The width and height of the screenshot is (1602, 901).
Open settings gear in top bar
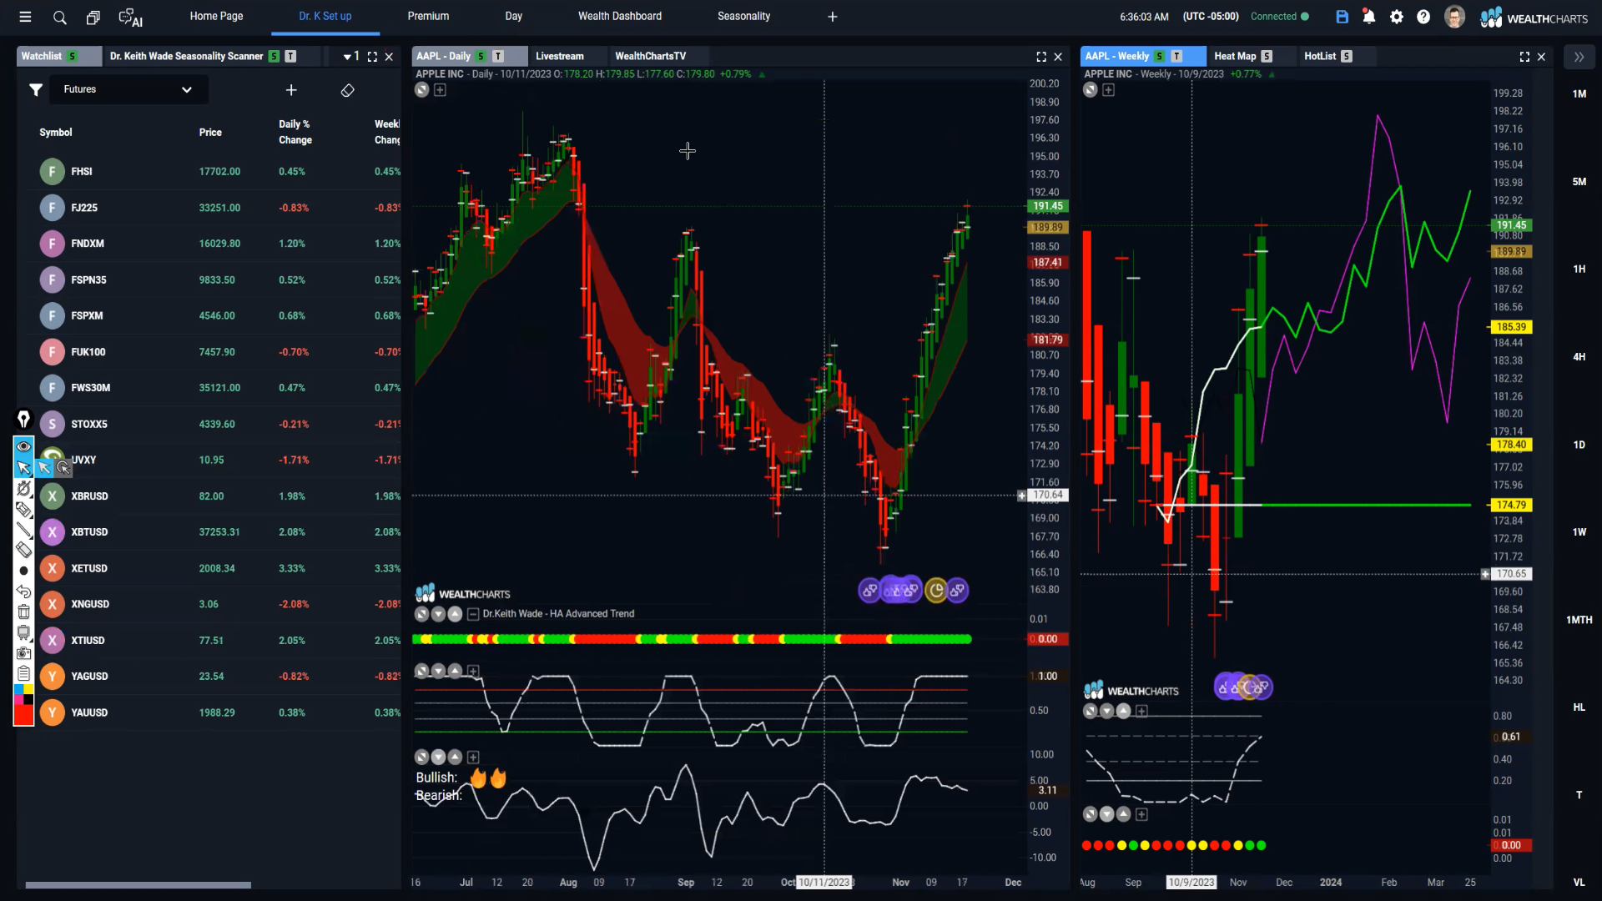coord(1397,17)
